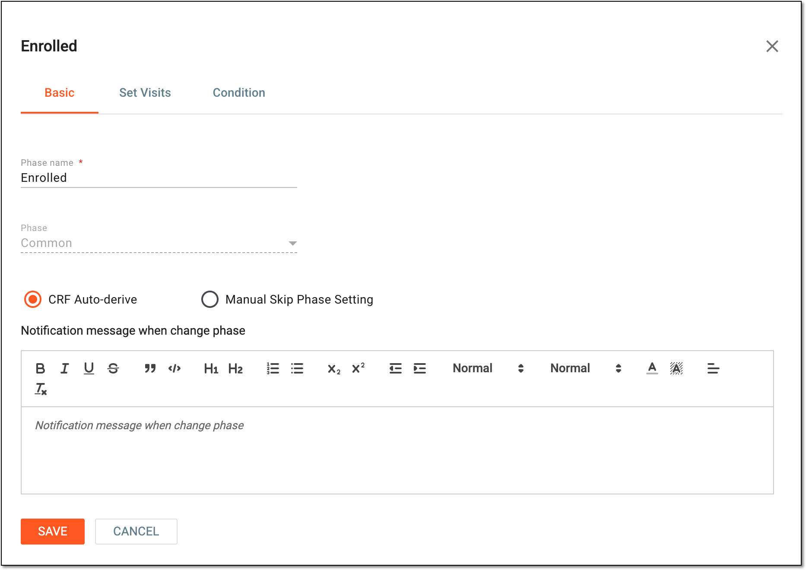Apply underline formatting

pyautogui.click(x=89, y=368)
